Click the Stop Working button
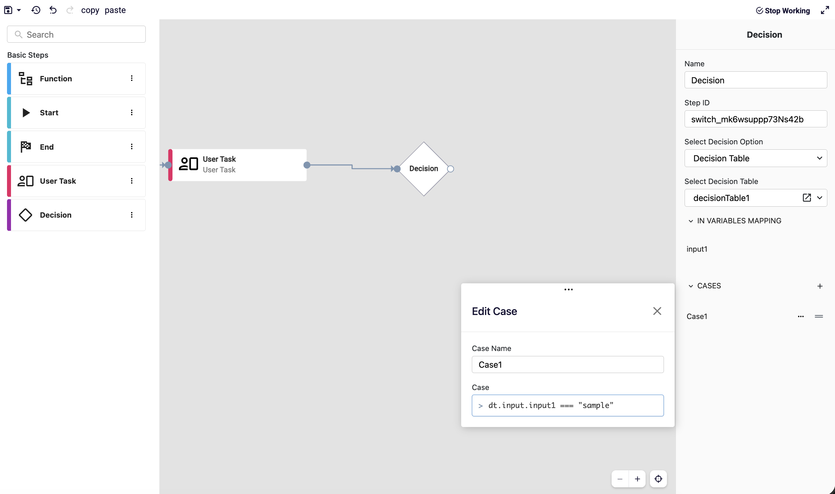 783,11
